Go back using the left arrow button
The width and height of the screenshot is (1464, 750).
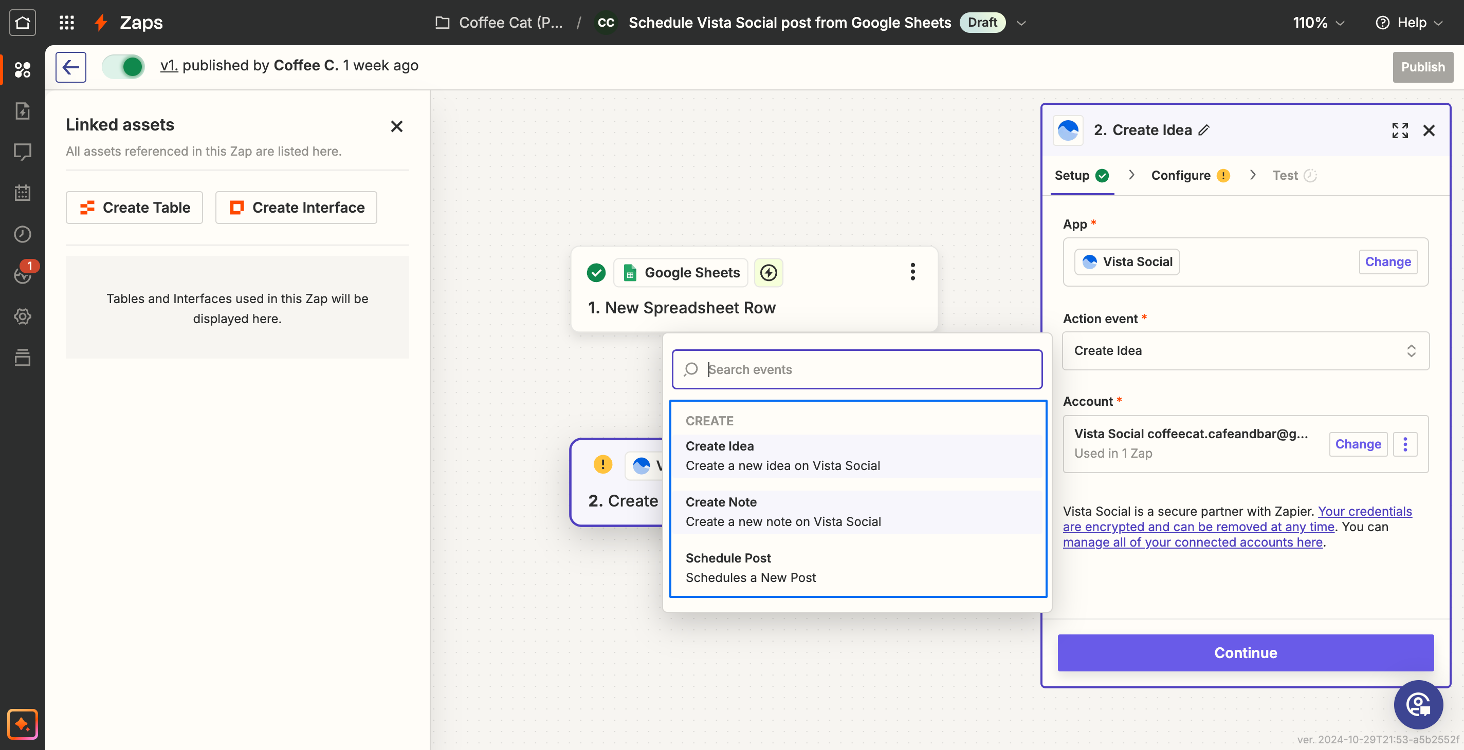71,67
